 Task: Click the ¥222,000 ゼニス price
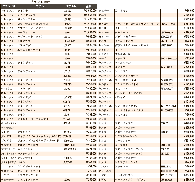[x=189, y=15]
